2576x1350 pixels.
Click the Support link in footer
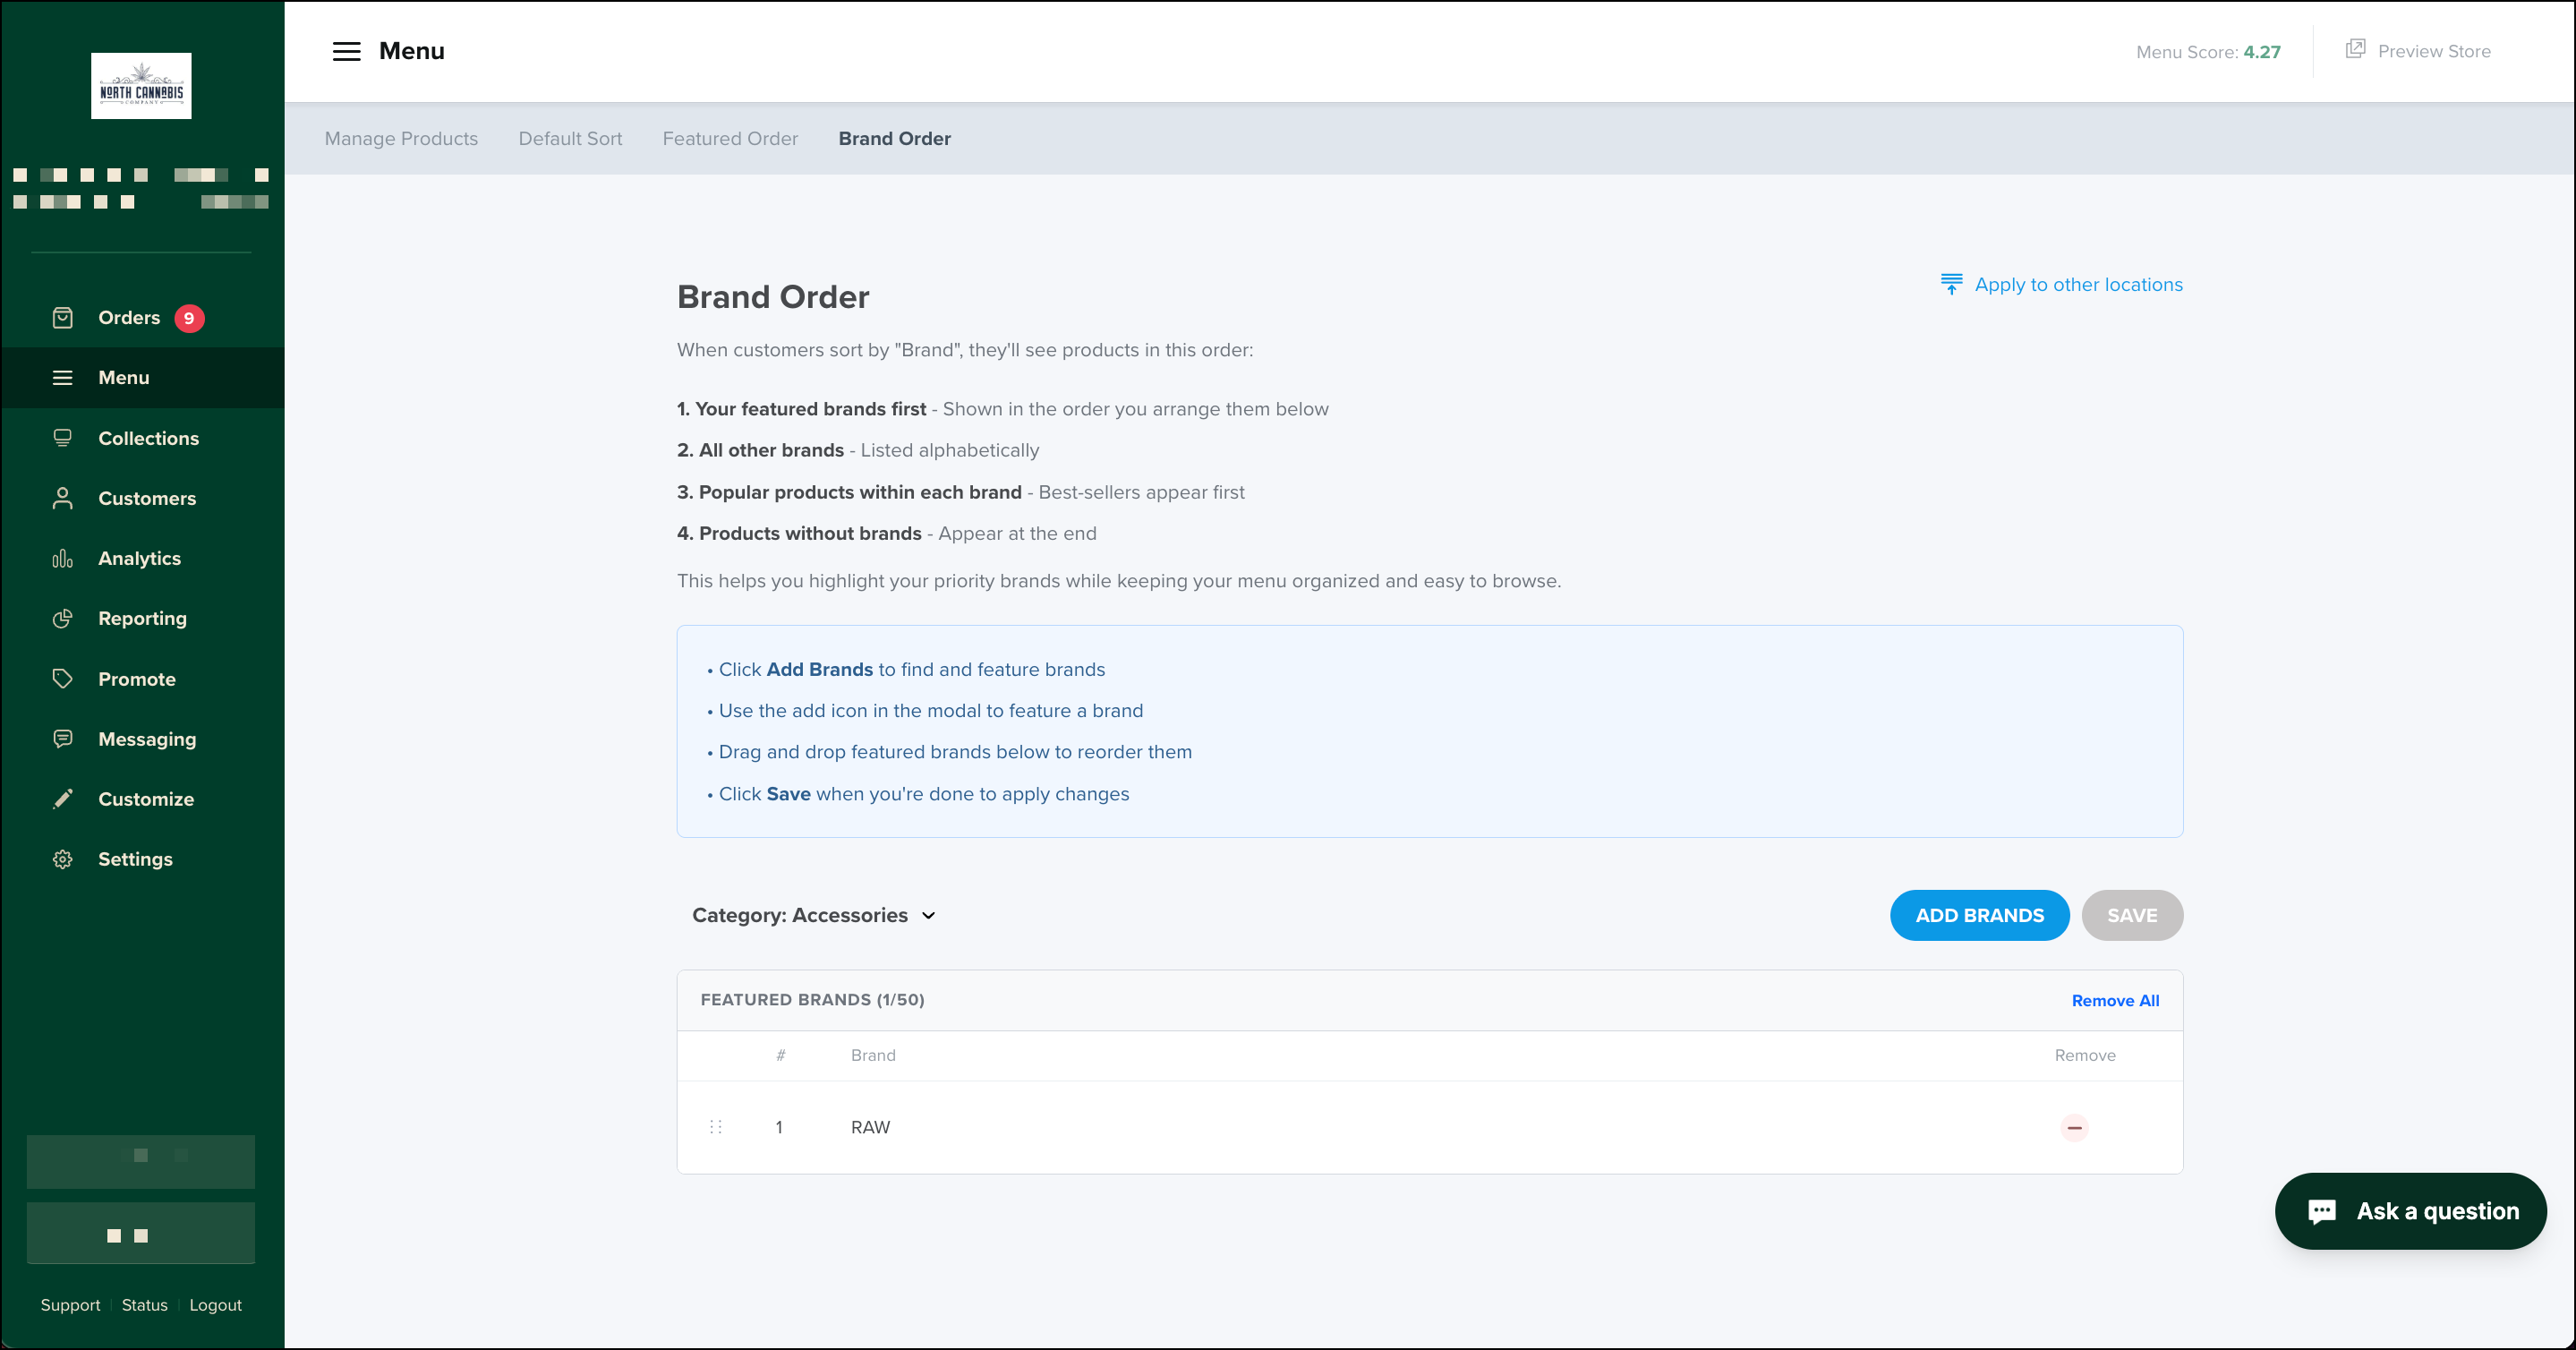pyautogui.click(x=70, y=1305)
